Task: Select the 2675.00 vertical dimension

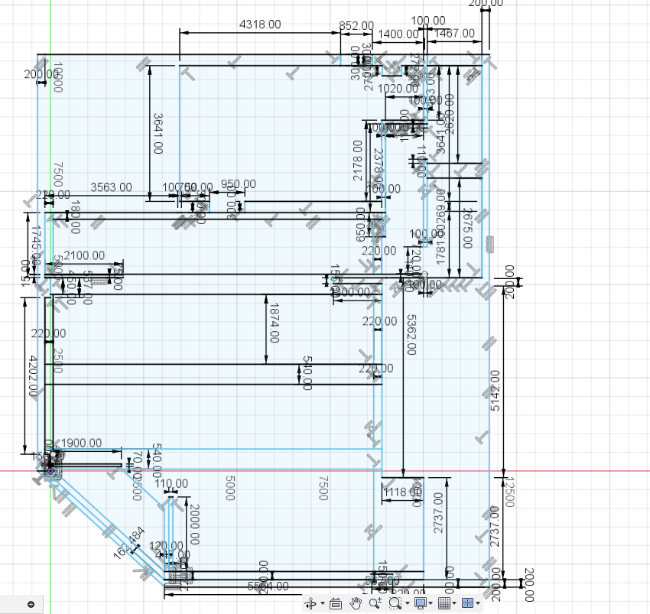Action: pos(467,229)
